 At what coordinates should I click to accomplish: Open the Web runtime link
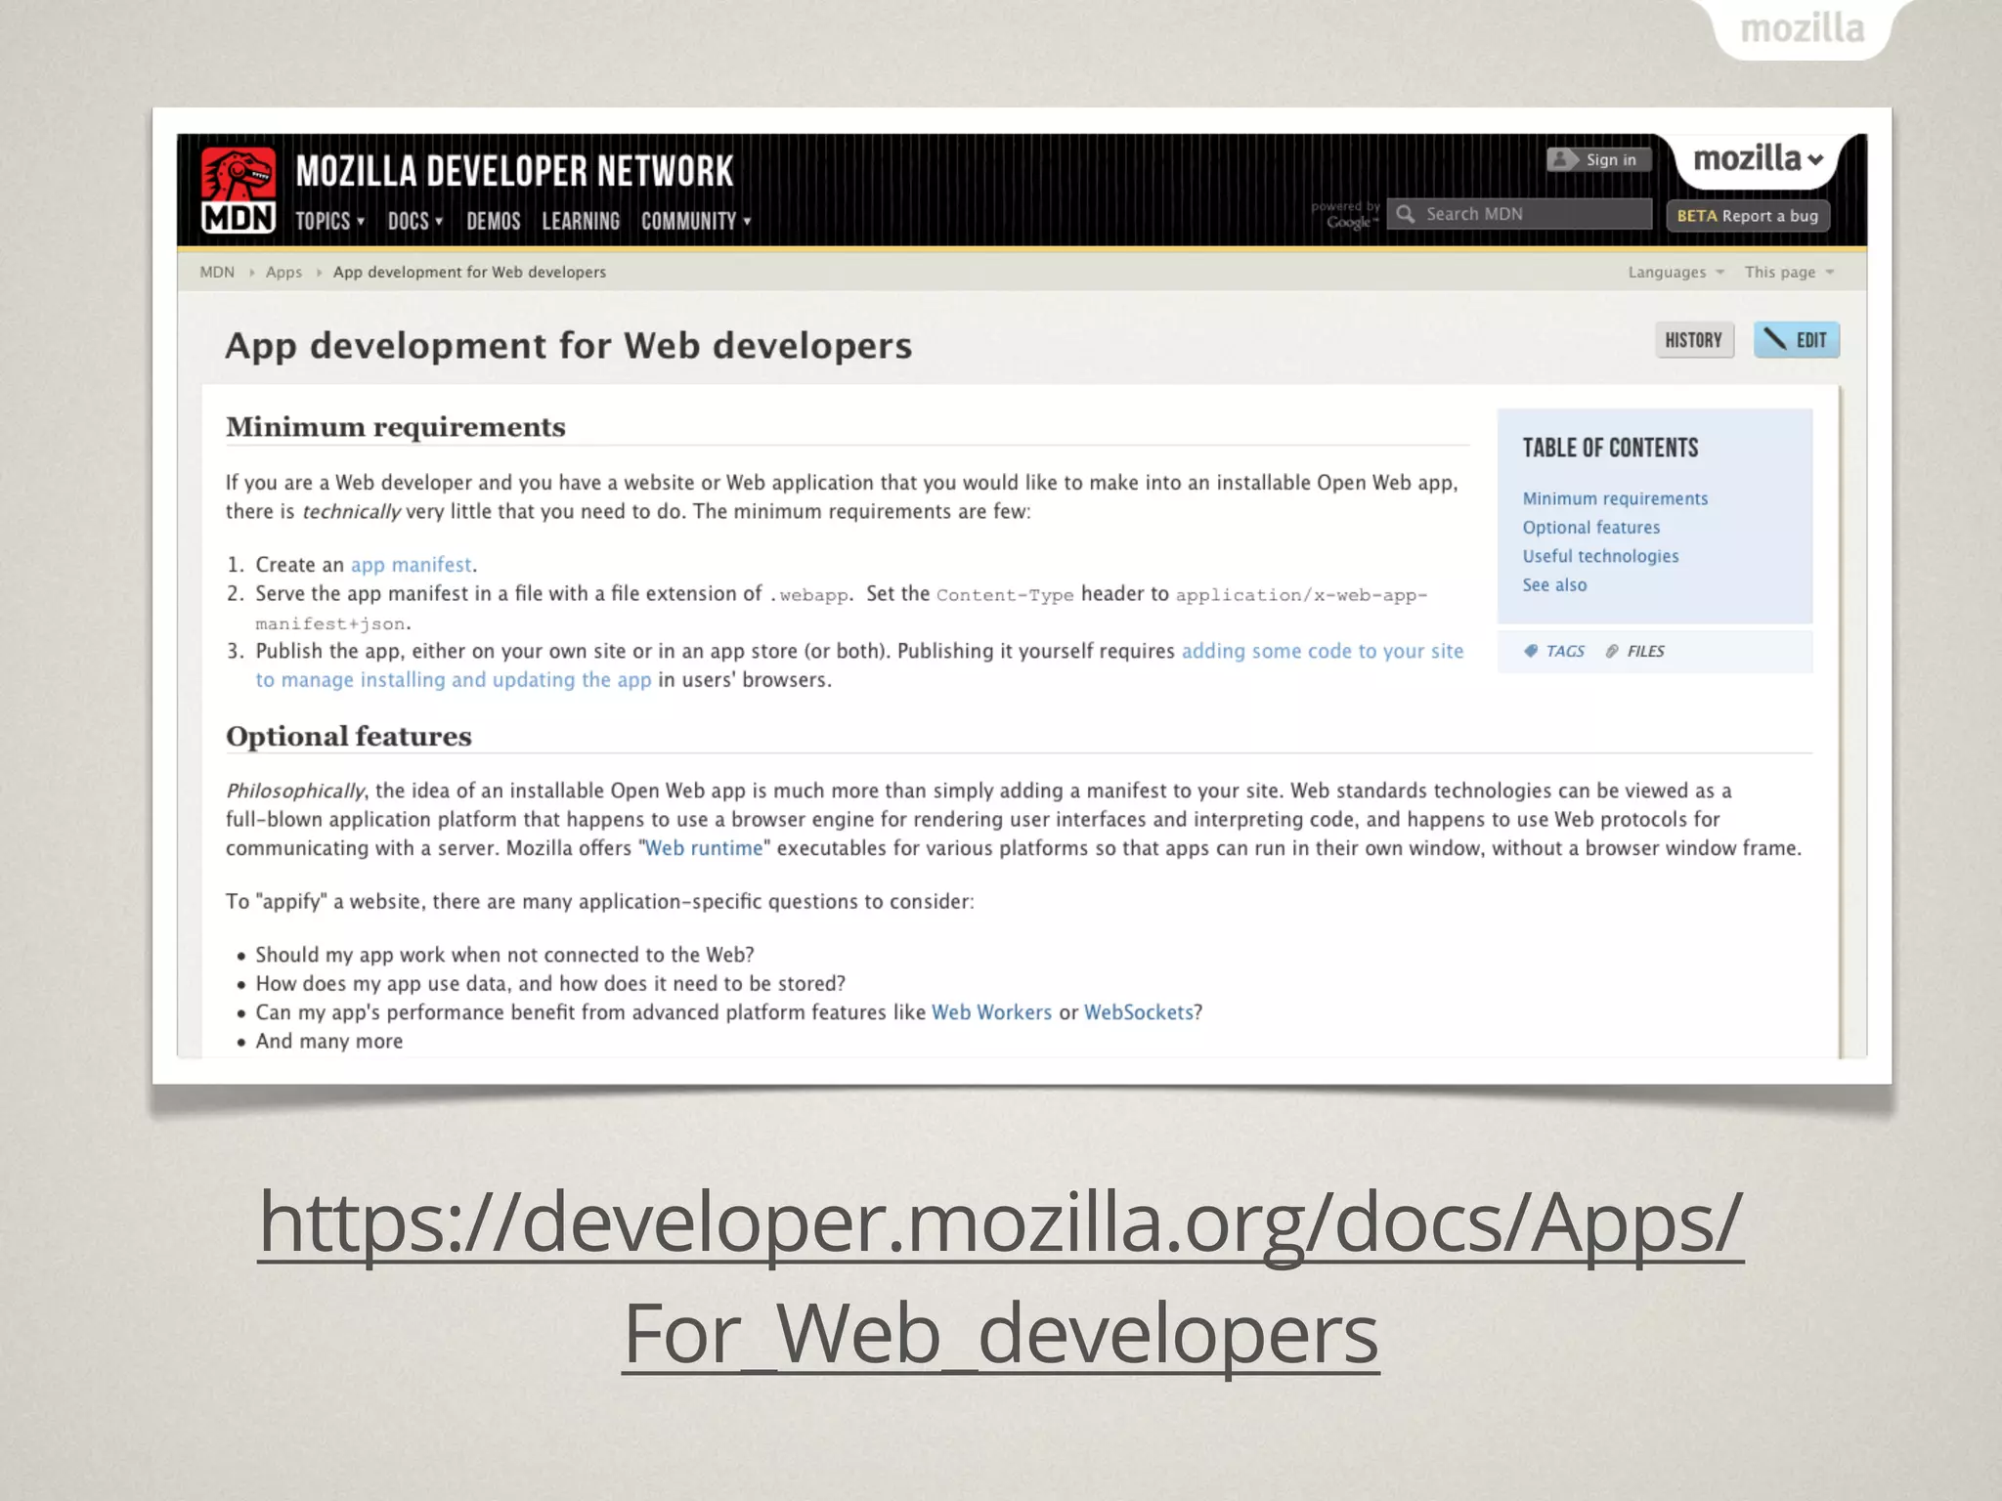(x=704, y=848)
